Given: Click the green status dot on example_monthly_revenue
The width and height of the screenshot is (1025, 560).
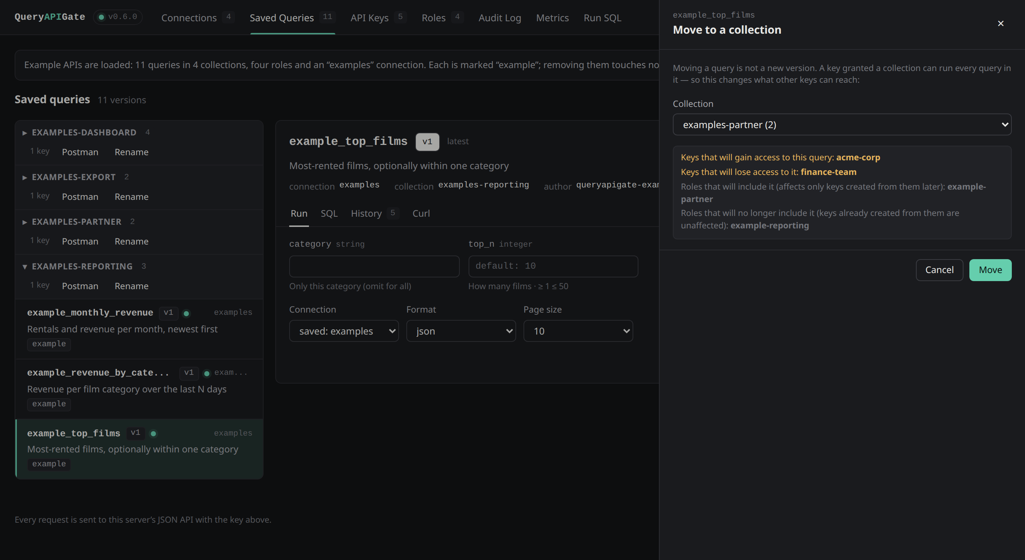Looking at the screenshot, I should point(186,313).
